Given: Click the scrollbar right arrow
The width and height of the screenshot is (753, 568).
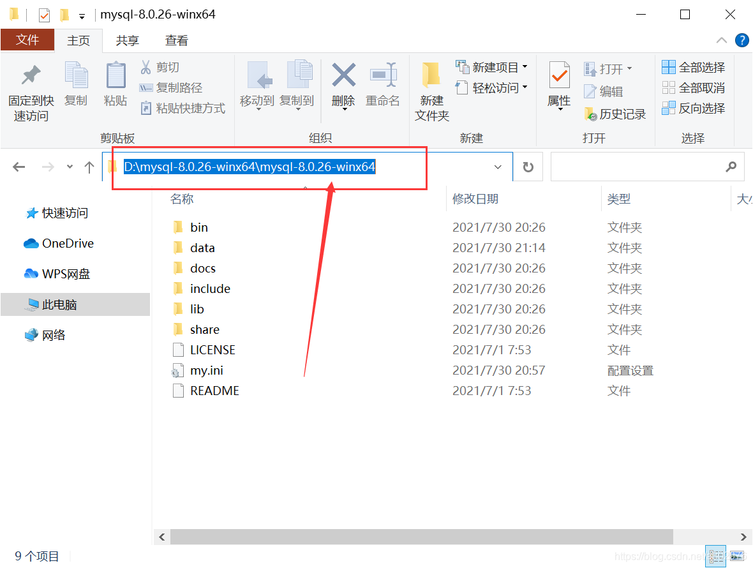Looking at the screenshot, I should pos(743,537).
